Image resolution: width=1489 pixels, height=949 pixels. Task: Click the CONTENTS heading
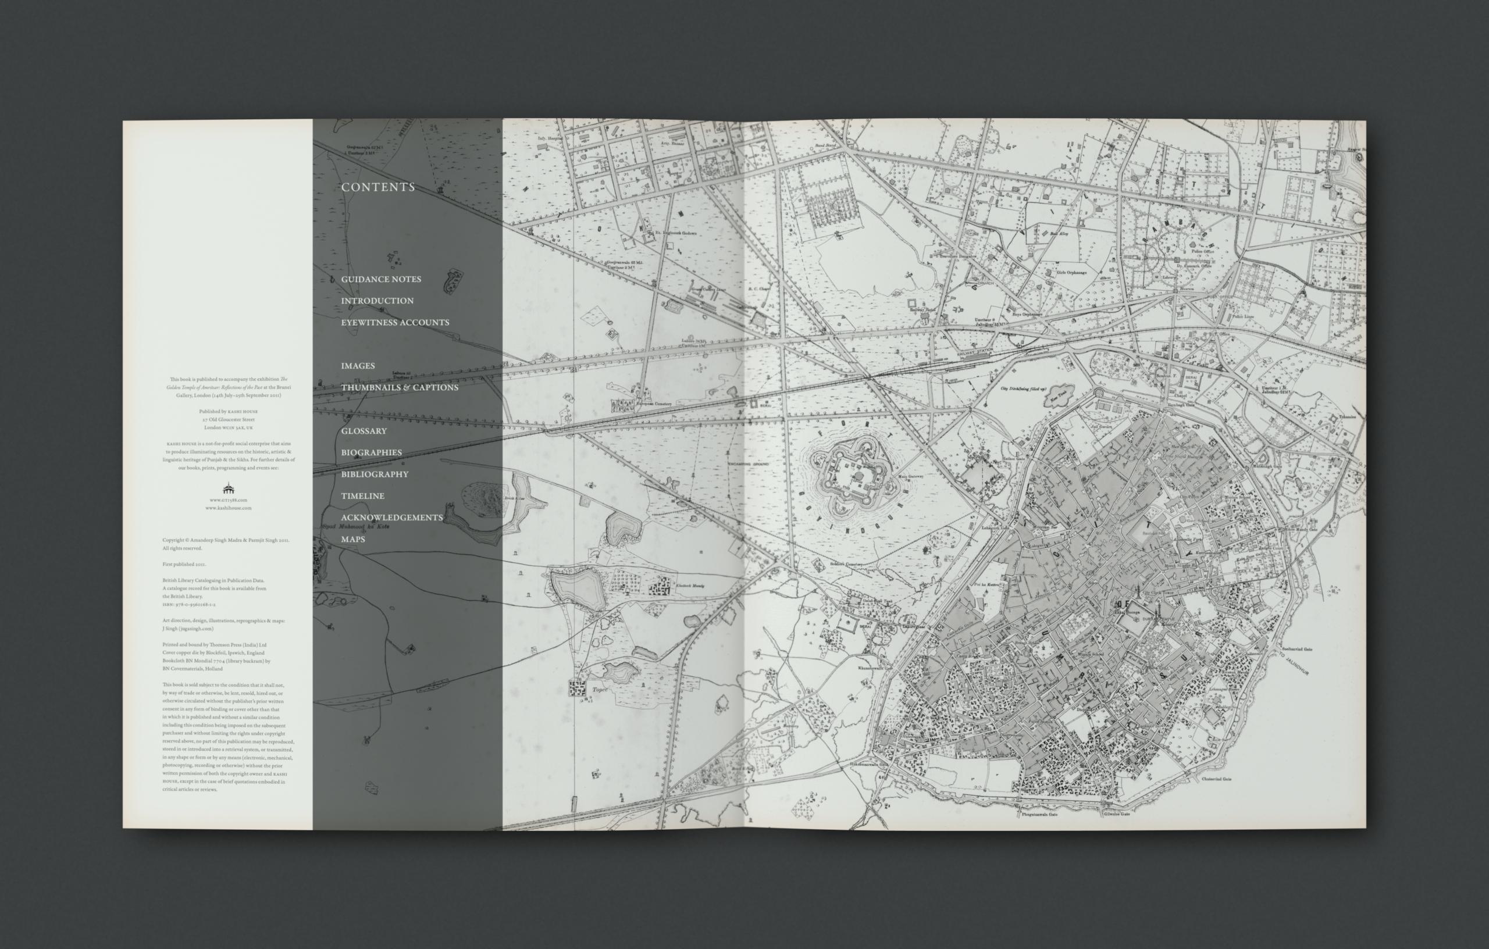[x=378, y=187]
